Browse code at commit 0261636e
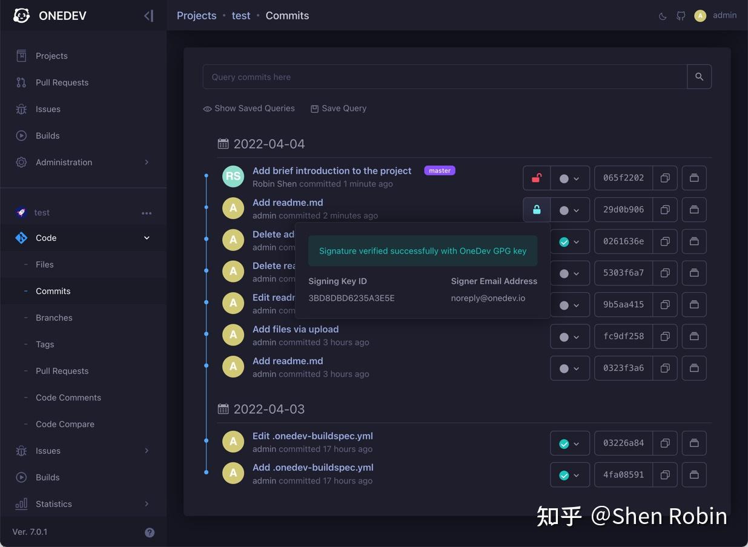The image size is (748, 547). click(x=694, y=241)
